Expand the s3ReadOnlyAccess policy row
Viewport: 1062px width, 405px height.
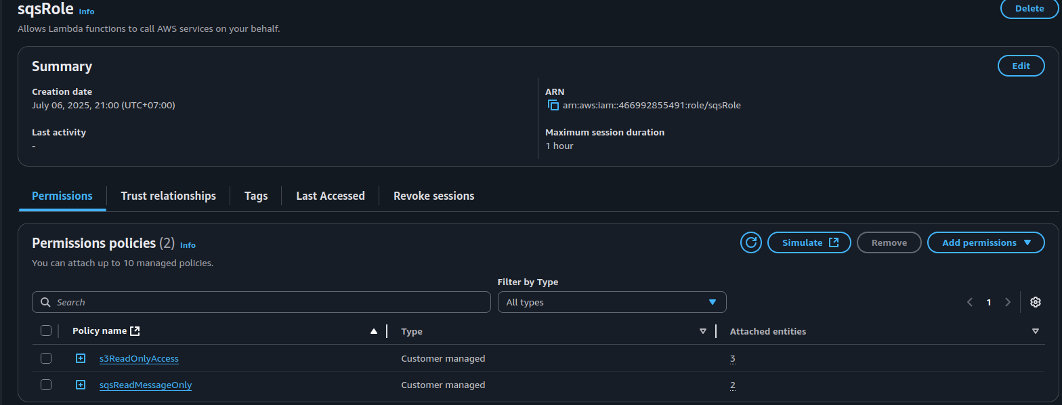coord(81,358)
